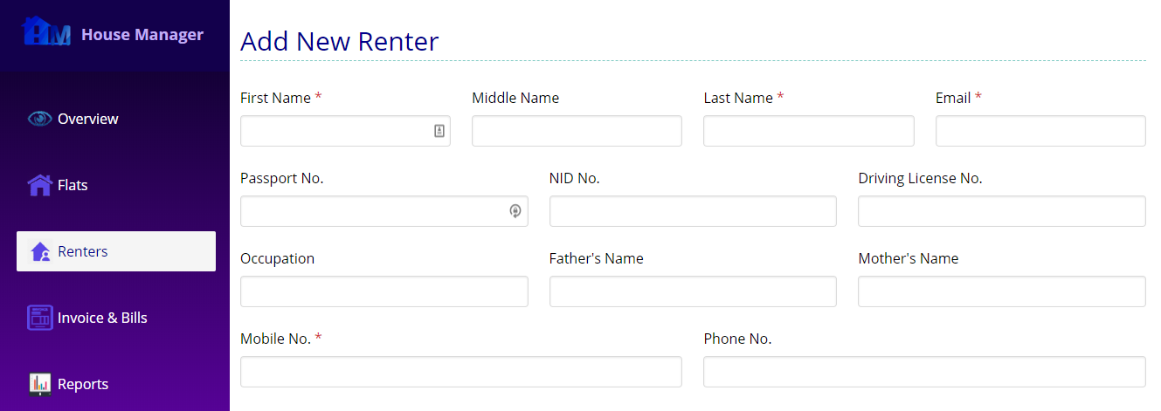Focus the Driving License No. field
The width and height of the screenshot is (1161, 411).
tap(1002, 211)
